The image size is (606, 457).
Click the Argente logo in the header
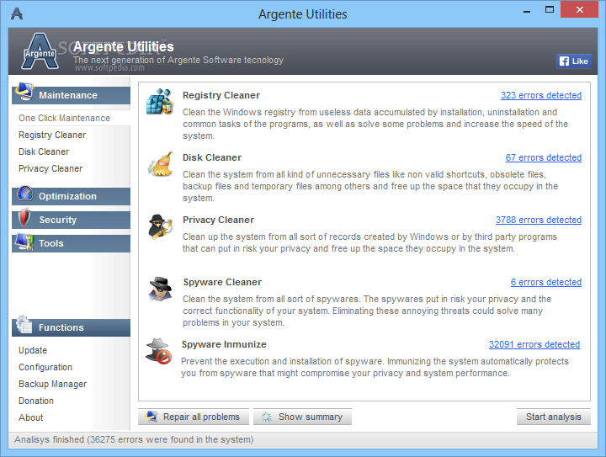(40, 52)
